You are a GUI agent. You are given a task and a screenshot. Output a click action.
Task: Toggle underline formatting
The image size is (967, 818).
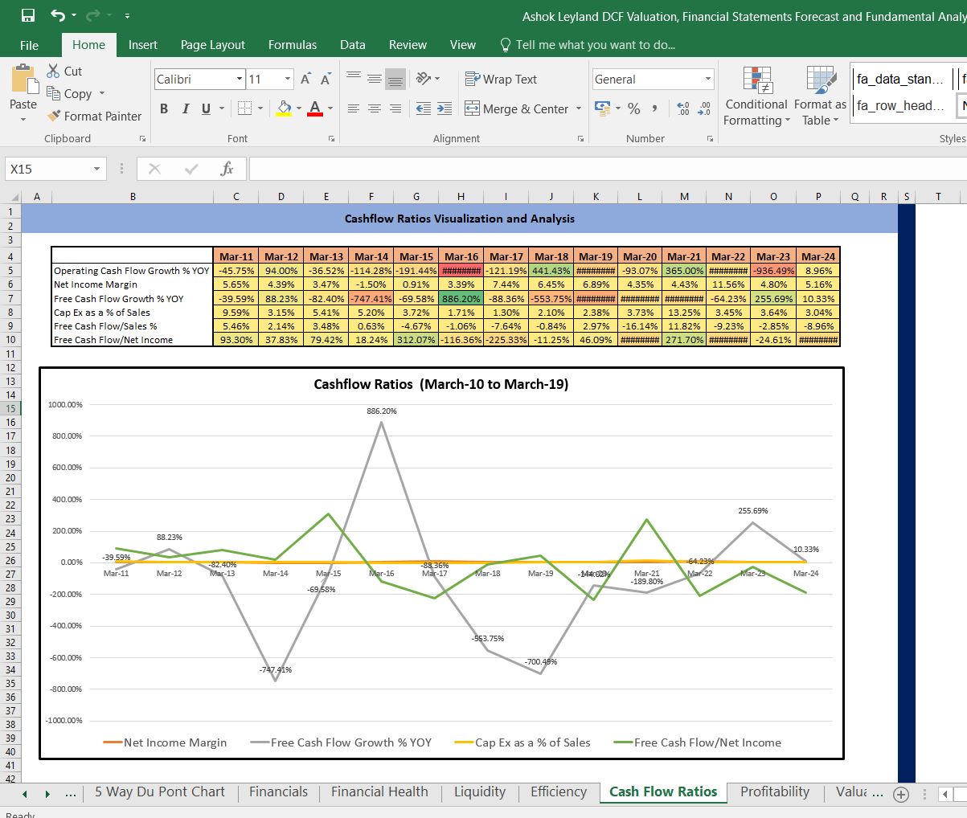(206, 108)
